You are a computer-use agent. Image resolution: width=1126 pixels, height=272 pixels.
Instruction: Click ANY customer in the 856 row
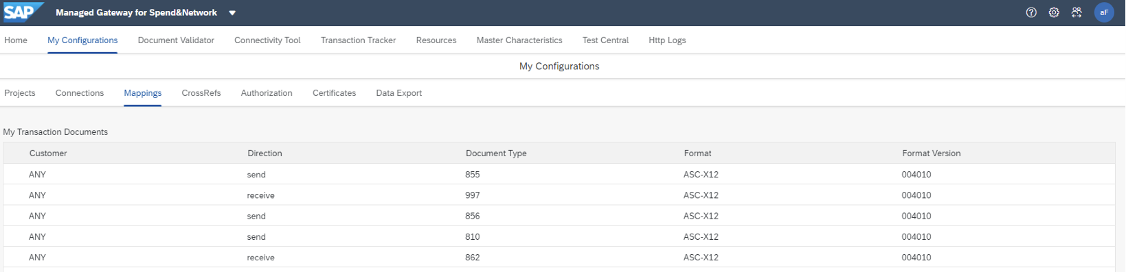(37, 216)
